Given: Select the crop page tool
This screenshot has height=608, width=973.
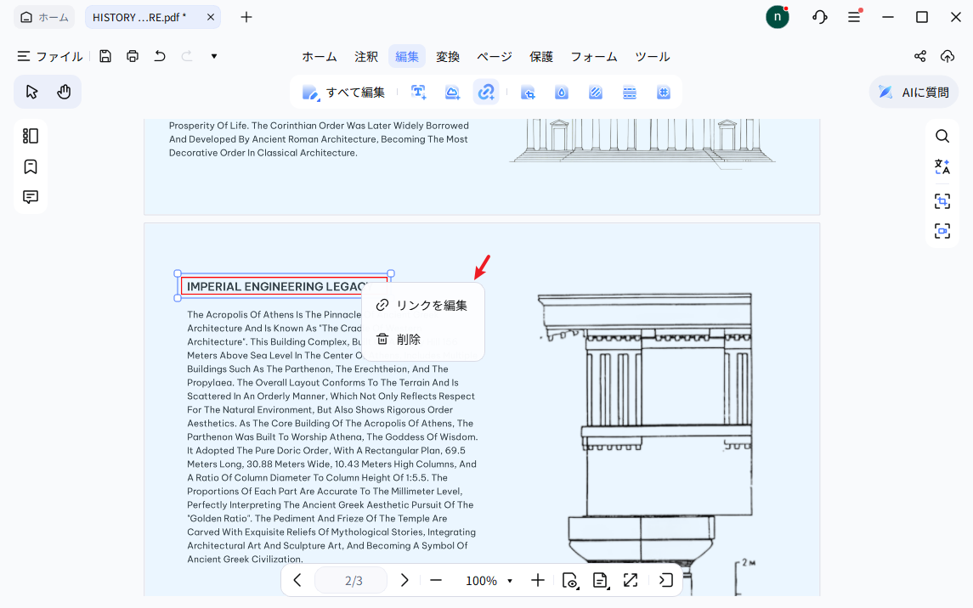Looking at the screenshot, I should click(x=528, y=93).
